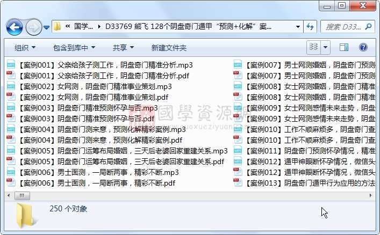This screenshot has width=380, height=235.
Task: Open the 共享 menu
Action: pyautogui.click(x=123, y=48)
